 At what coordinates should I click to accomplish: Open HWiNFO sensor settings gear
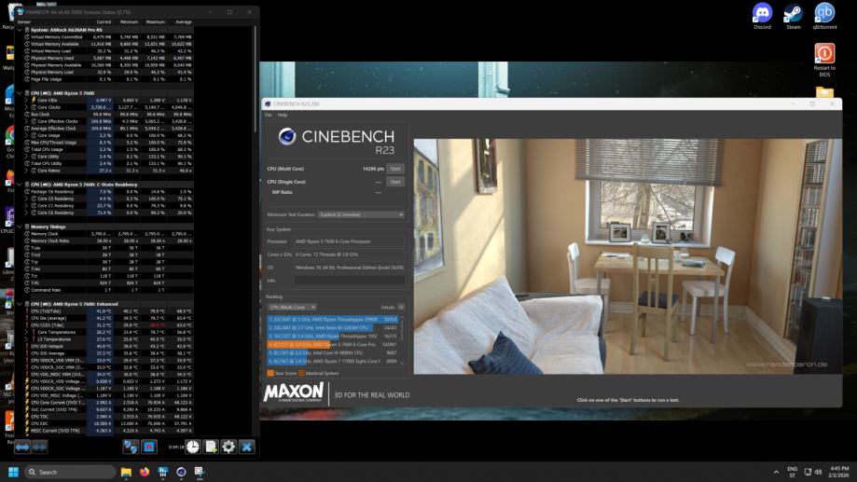228,447
